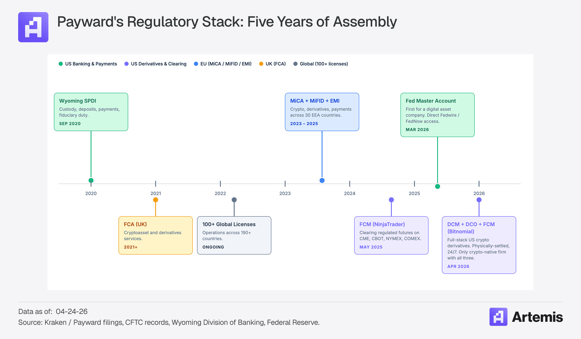
Task: Select the FCM (NinjaTrader) card
Action: point(391,235)
